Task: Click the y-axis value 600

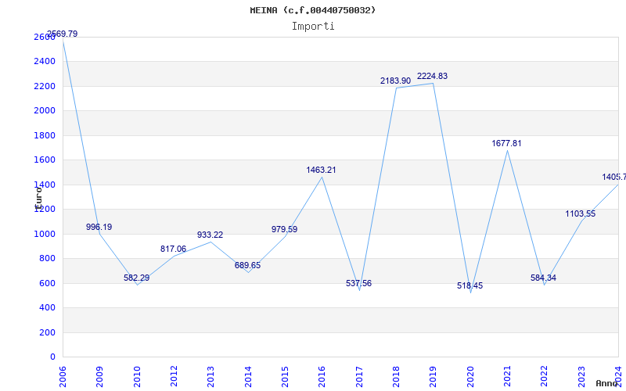Action: tap(48, 283)
